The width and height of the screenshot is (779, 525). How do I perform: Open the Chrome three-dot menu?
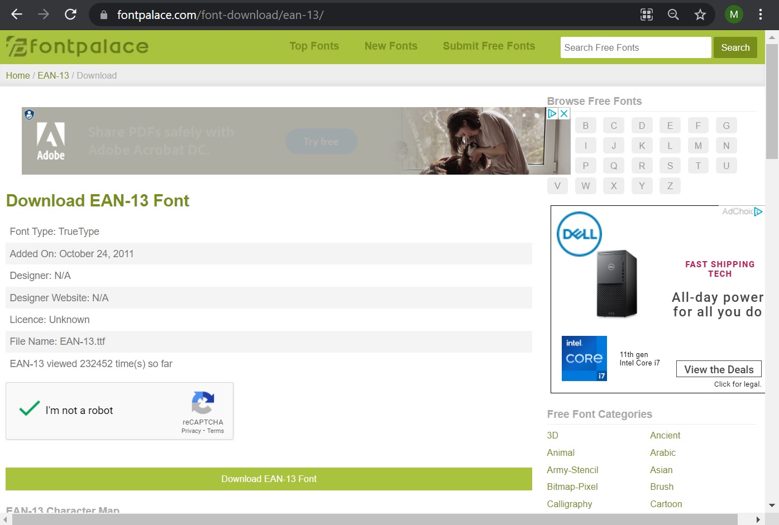[x=761, y=15]
